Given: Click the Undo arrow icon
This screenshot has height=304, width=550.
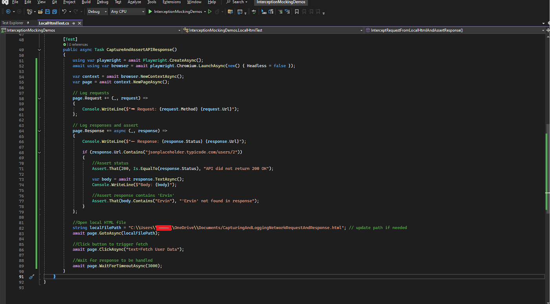Looking at the screenshot, I should [x=64, y=12].
